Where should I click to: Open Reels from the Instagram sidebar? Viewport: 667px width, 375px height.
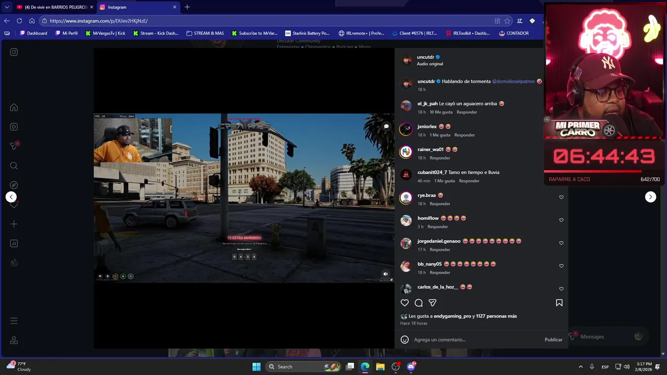tap(14, 127)
